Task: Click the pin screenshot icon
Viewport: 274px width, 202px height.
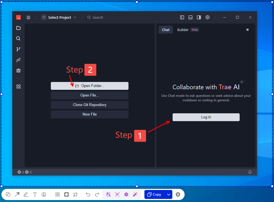Action: [75, 194]
